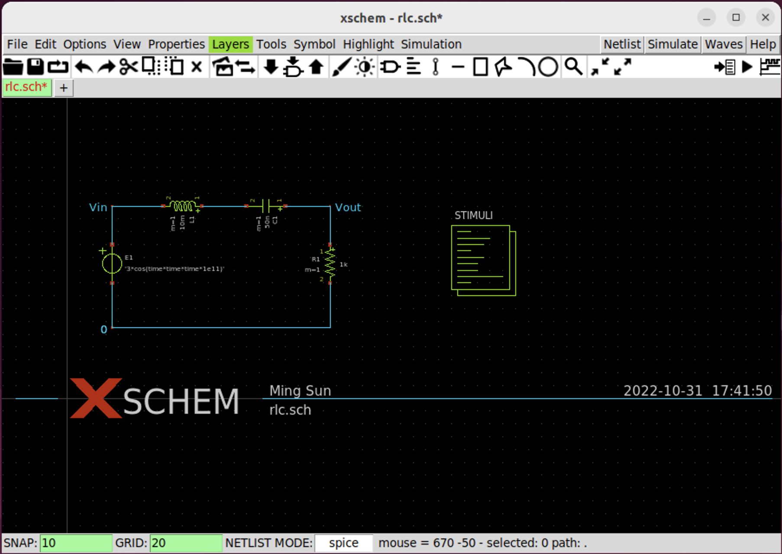This screenshot has height=554, width=782.
Task: Click the GRID value input field
Action: pos(186,543)
